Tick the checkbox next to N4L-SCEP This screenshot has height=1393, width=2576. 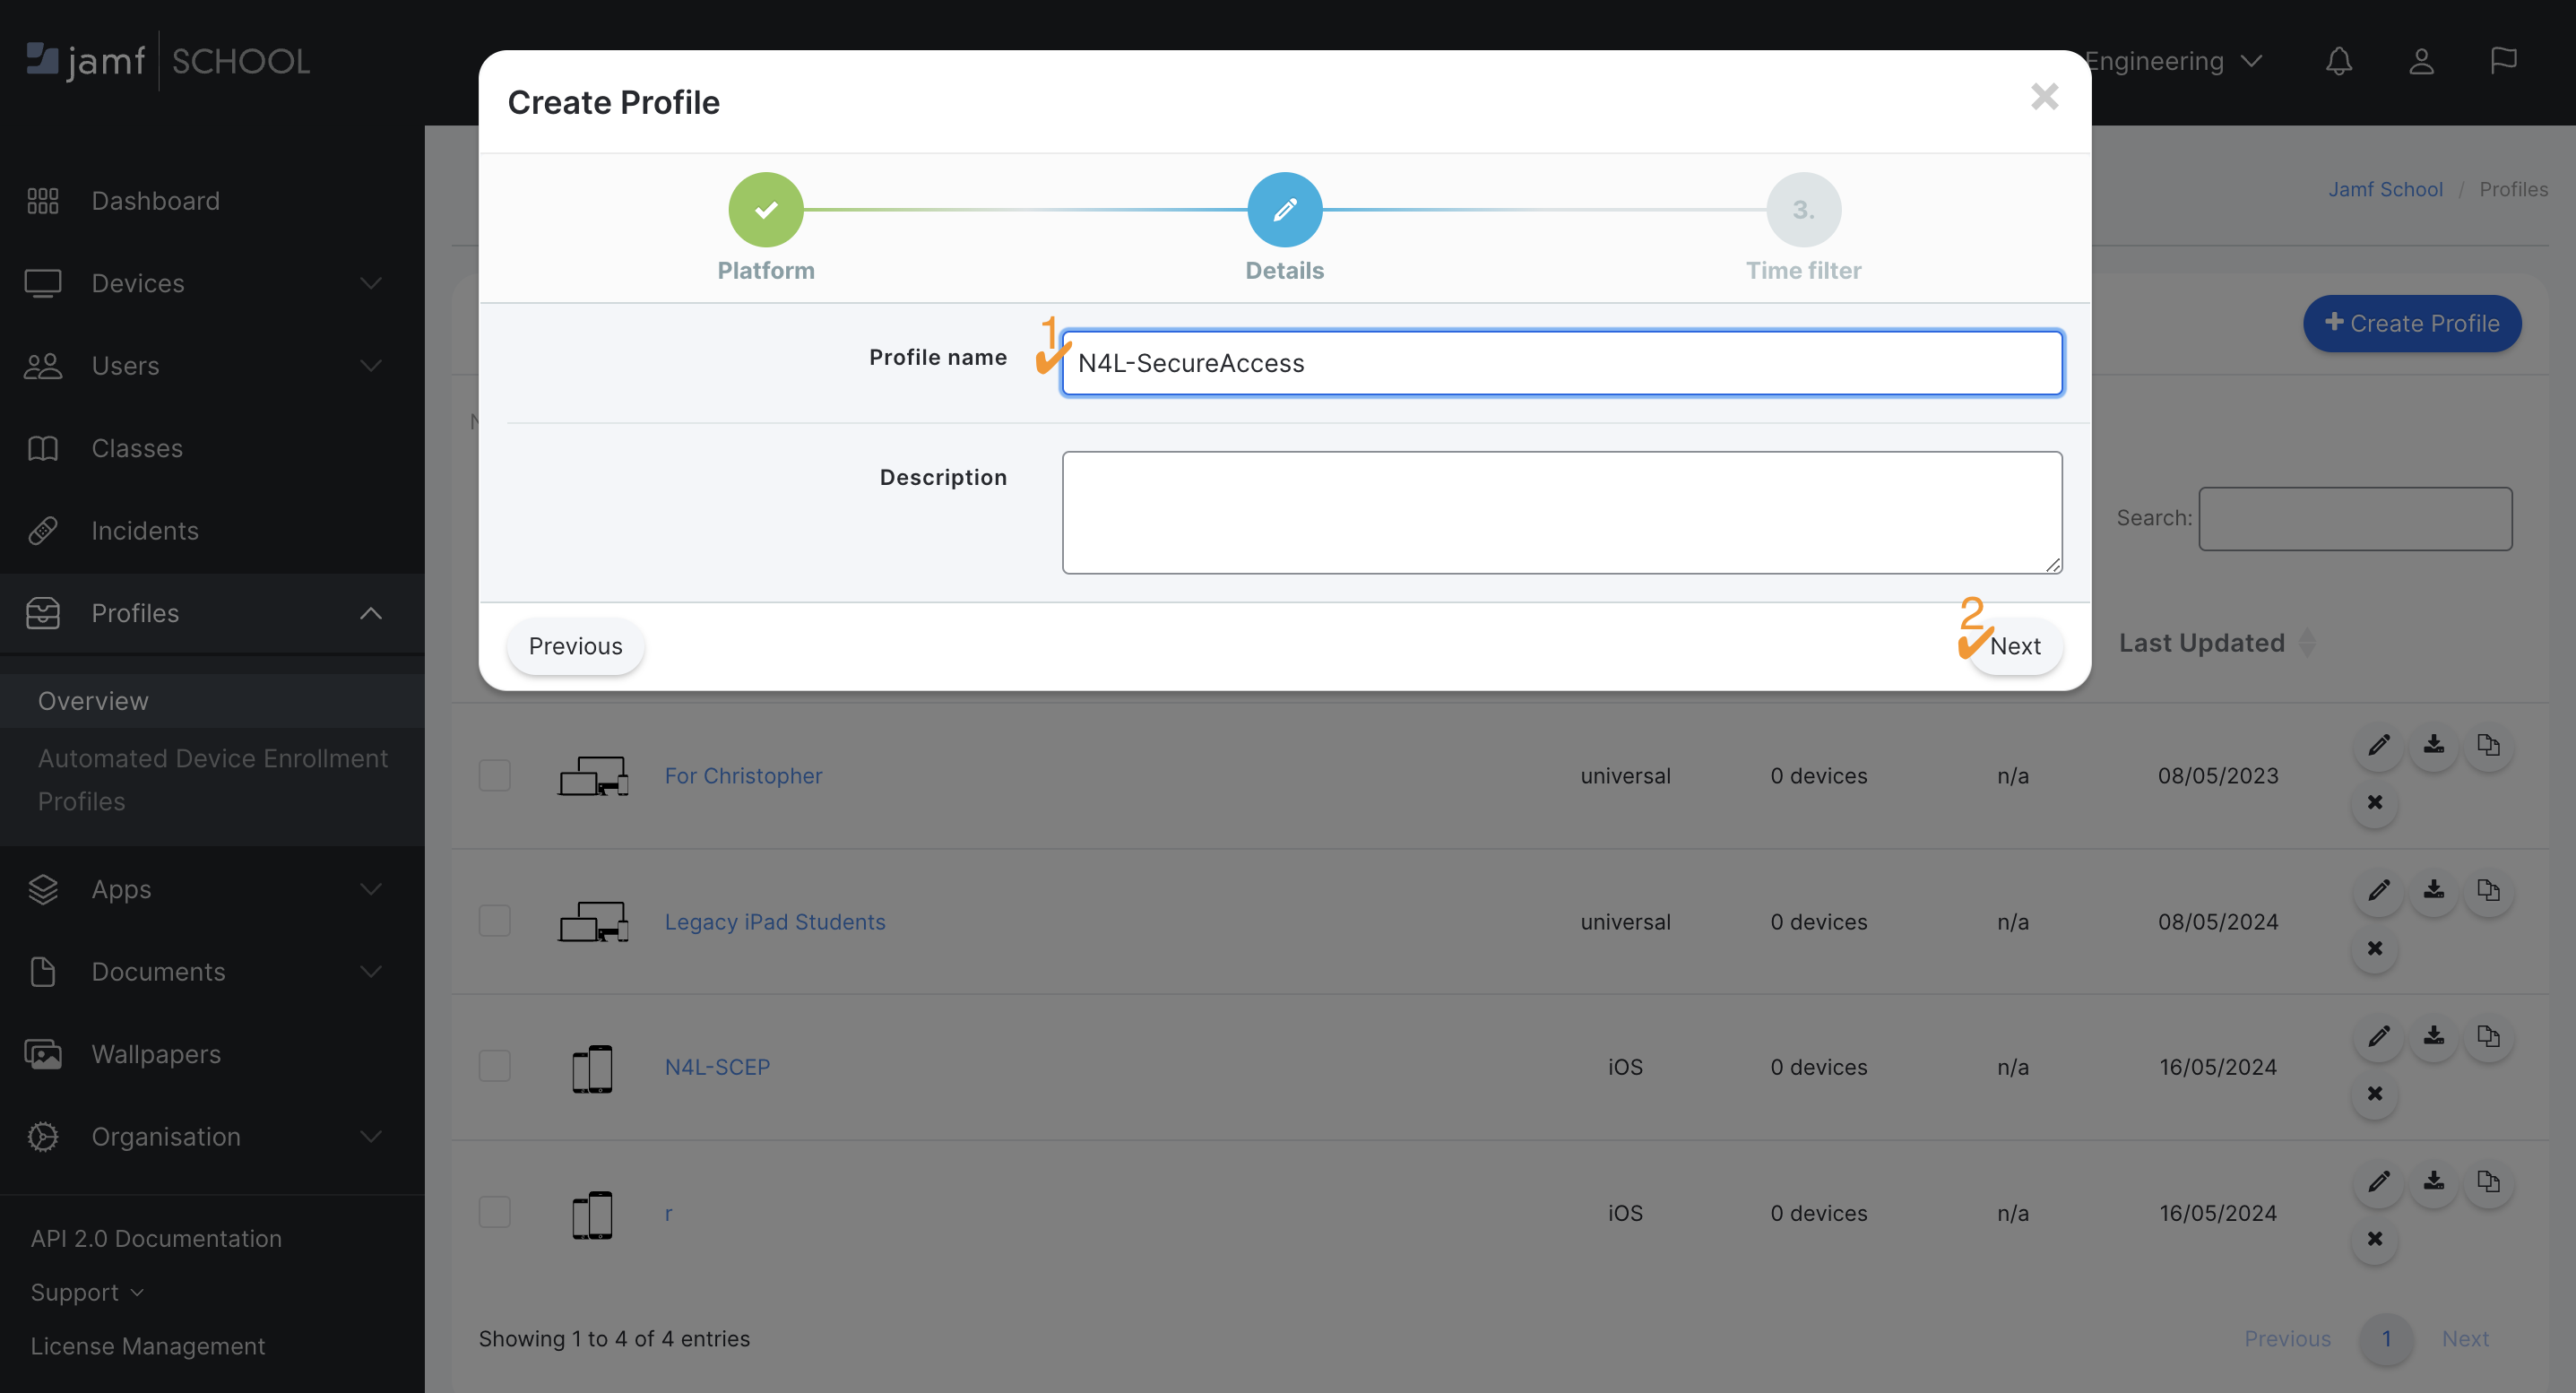click(x=495, y=1065)
